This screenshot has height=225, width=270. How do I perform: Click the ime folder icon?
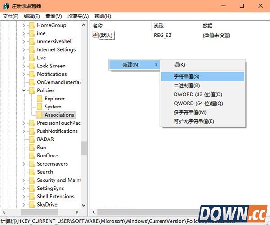click(x=32, y=33)
